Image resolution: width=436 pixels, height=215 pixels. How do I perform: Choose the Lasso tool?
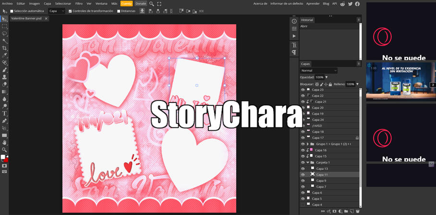point(4,34)
